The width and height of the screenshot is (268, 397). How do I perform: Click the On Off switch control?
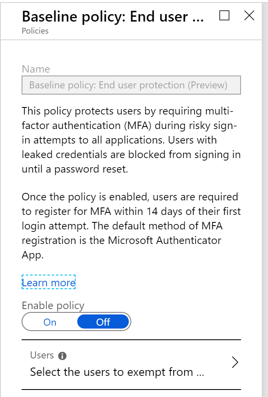point(76,321)
